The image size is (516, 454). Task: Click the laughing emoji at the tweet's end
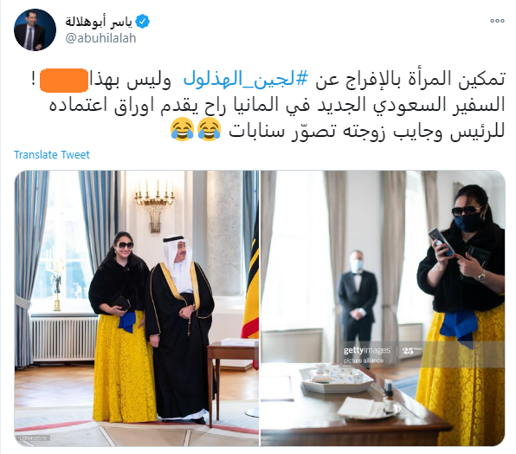pos(183,129)
